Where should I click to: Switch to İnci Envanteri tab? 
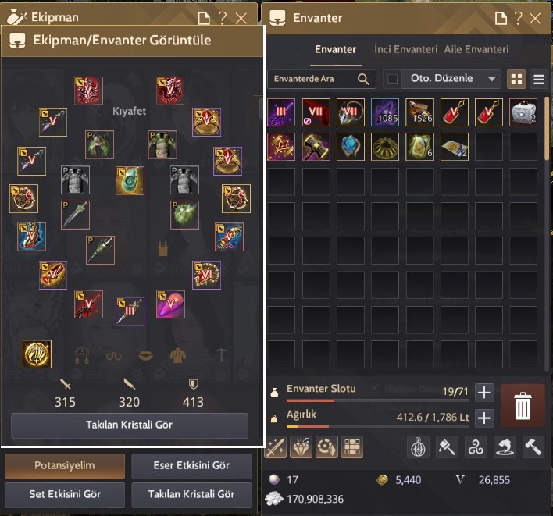(405, 49)
